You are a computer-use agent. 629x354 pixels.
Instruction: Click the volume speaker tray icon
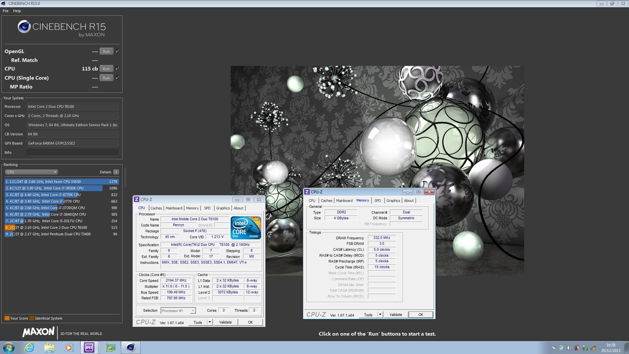tap(569, 348)
